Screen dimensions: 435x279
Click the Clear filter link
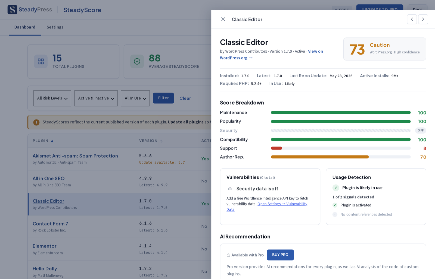(185, 98)
